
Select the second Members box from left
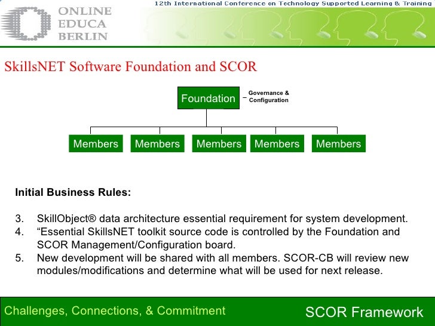[x=157, y=143]
